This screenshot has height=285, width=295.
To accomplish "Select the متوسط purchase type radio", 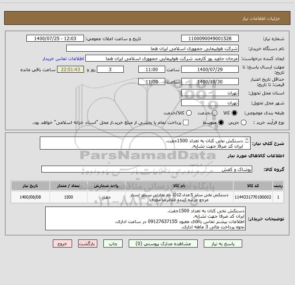I will click(221, 122).
